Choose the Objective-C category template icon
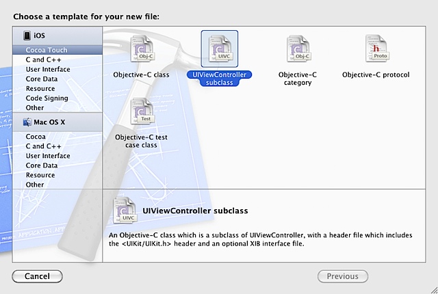This screenshot has height=294, width=438. (296, 50)
